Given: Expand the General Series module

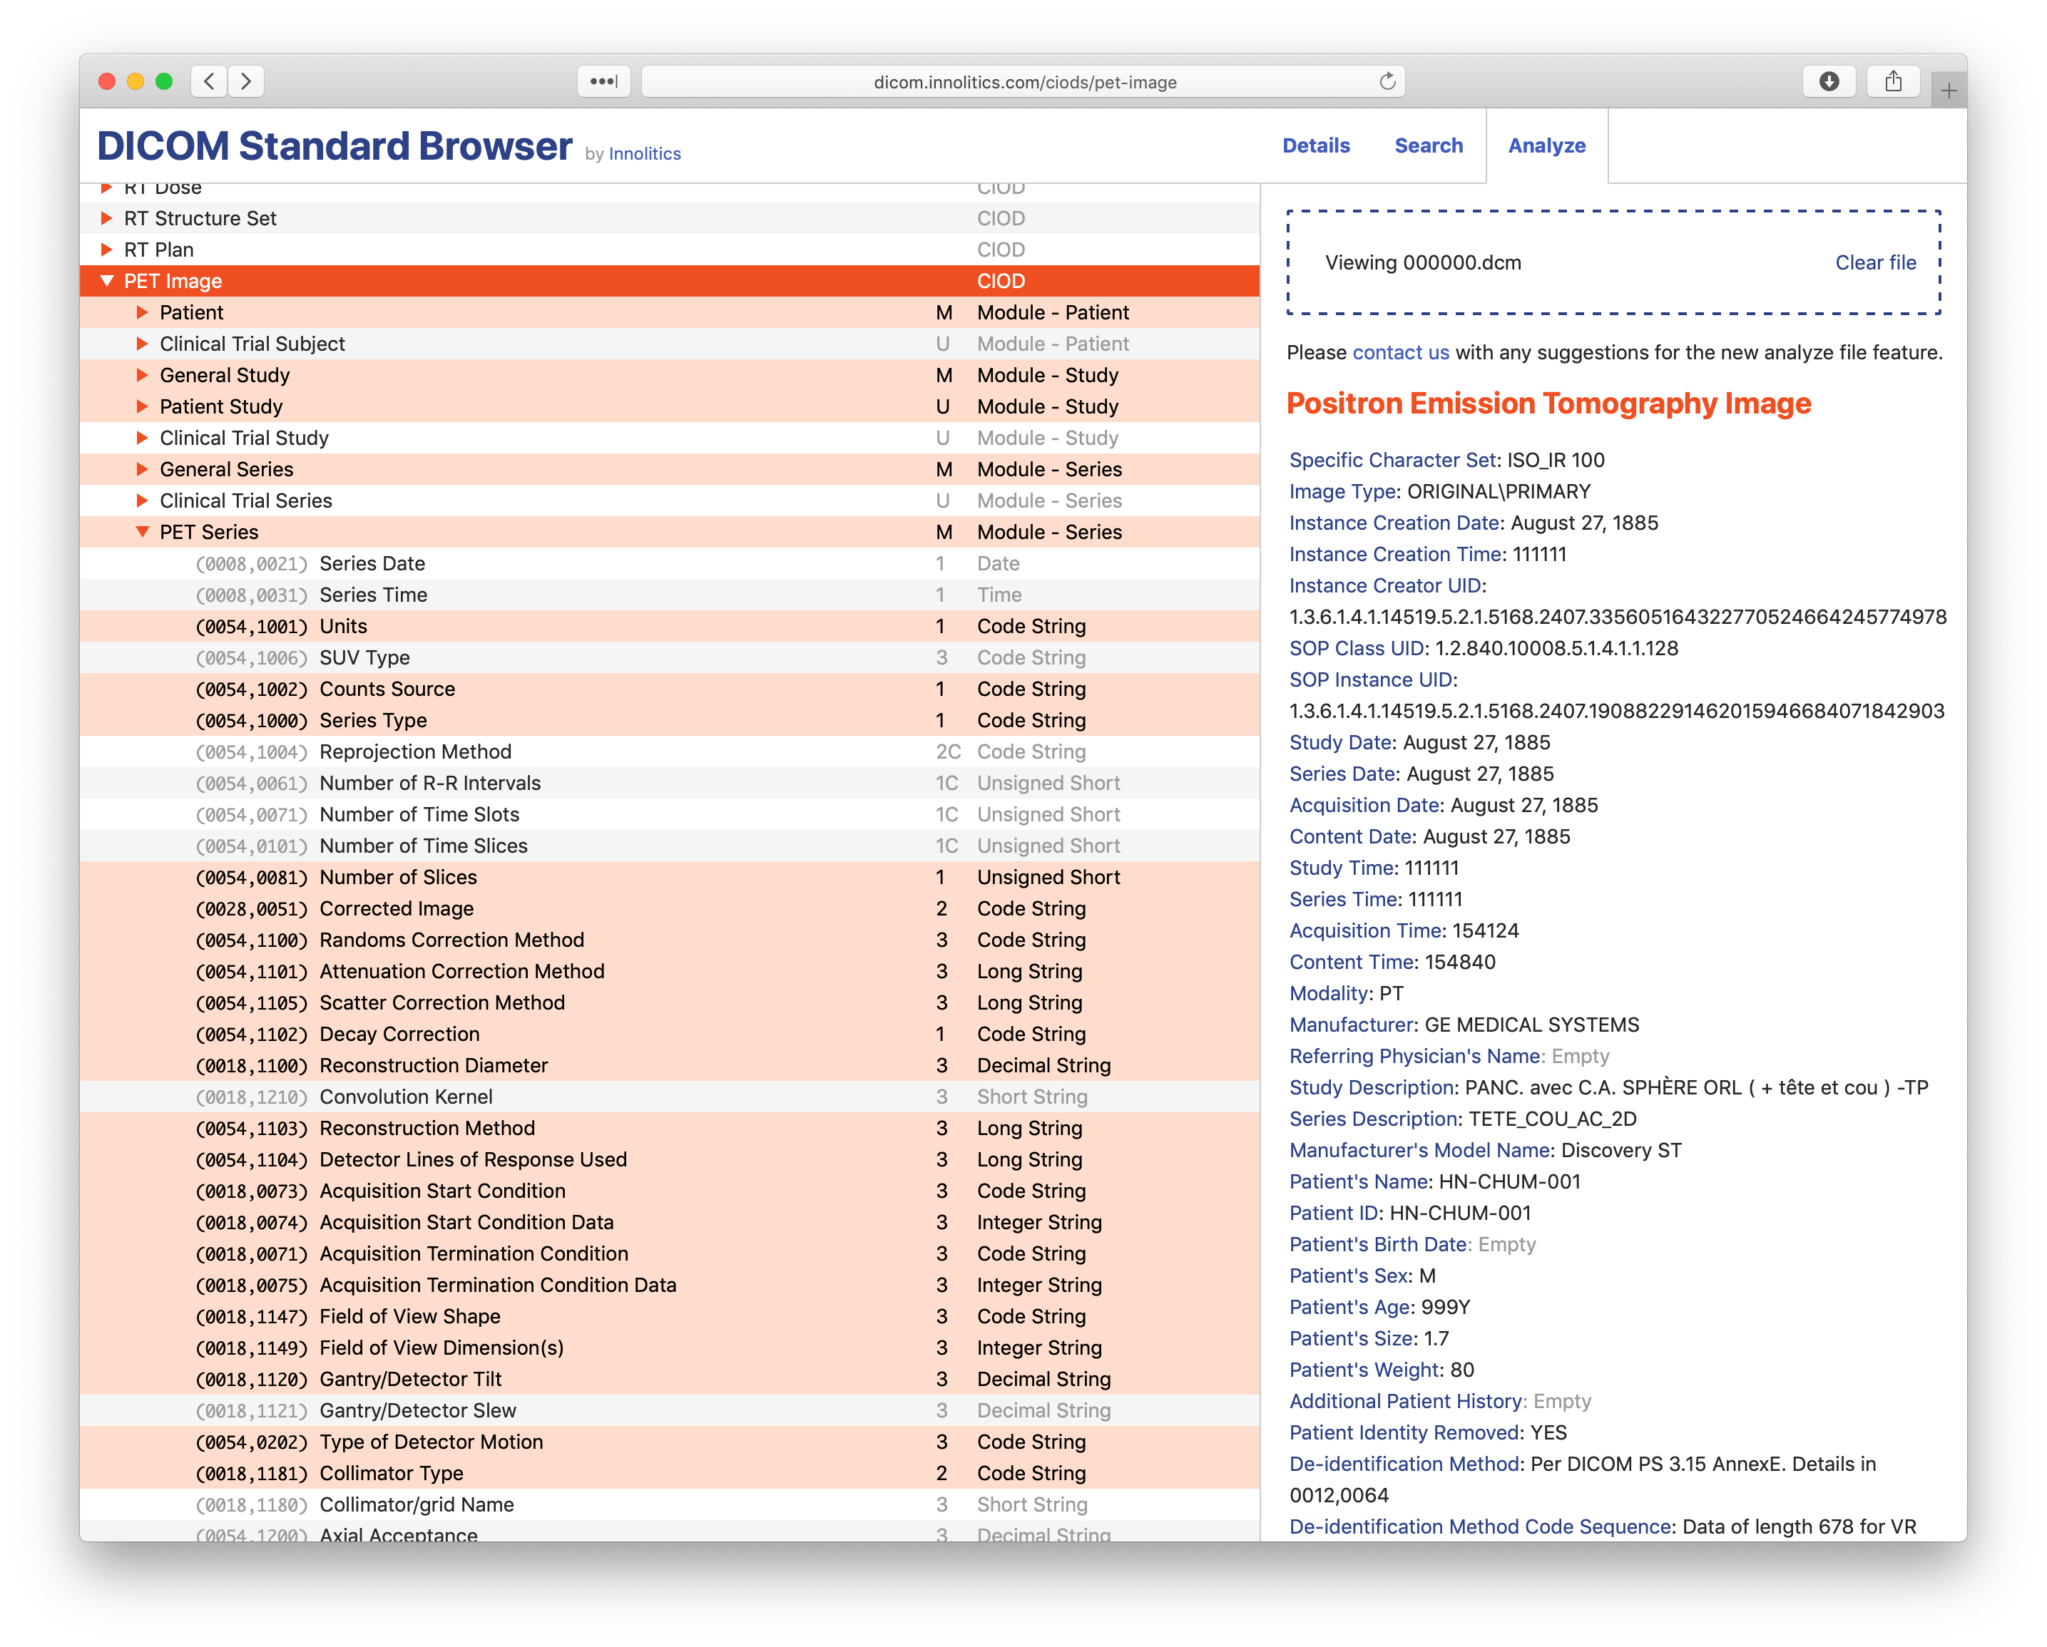Looking at the screenshot, I should click(143, 469).
